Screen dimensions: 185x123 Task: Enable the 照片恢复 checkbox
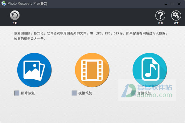point(17,93)
